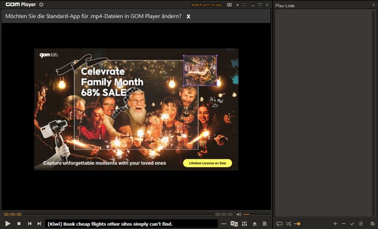Minimize the GOM Player window
The image size is (378, 229).
(253, 5)
